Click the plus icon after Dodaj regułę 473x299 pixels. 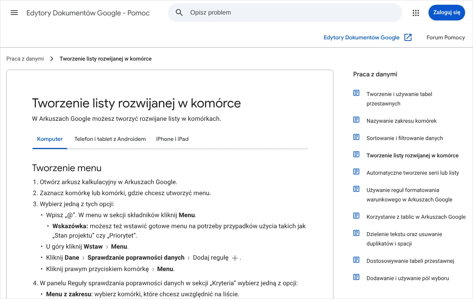click(235, 258)
